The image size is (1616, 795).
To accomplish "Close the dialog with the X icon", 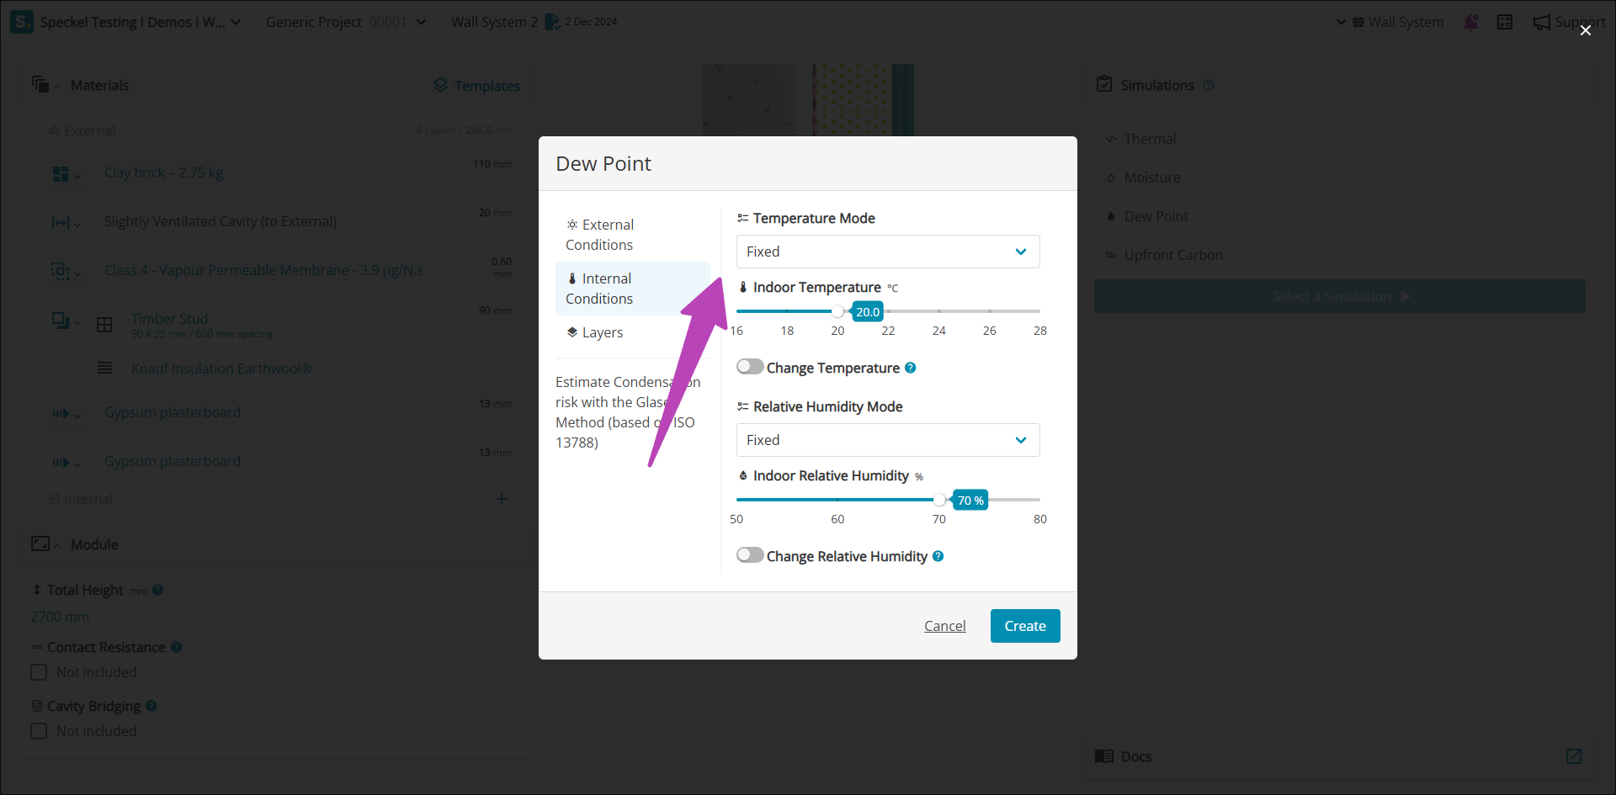I will pos(1585,30).
